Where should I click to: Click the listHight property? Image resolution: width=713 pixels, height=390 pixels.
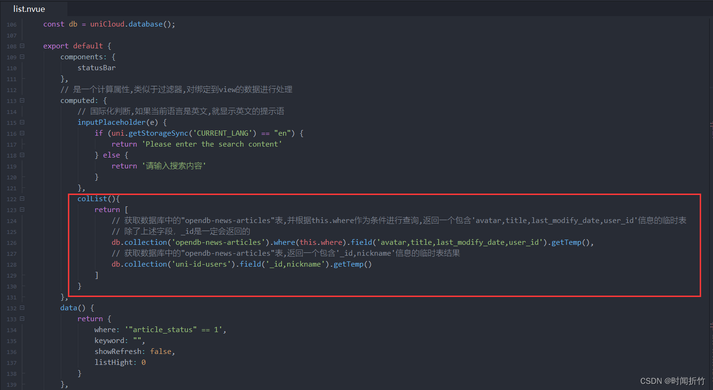point(113,362)
